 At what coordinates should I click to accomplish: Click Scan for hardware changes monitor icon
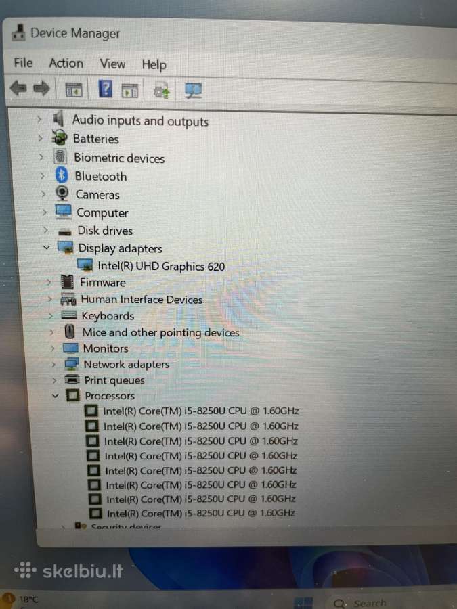[x=193, y=91]
